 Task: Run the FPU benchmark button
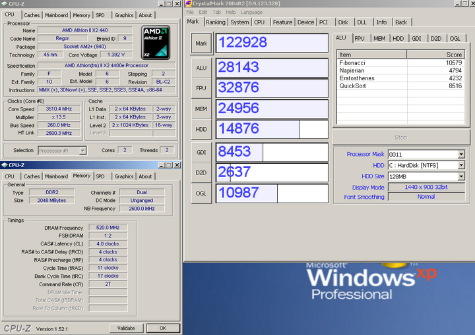point(201,88)
